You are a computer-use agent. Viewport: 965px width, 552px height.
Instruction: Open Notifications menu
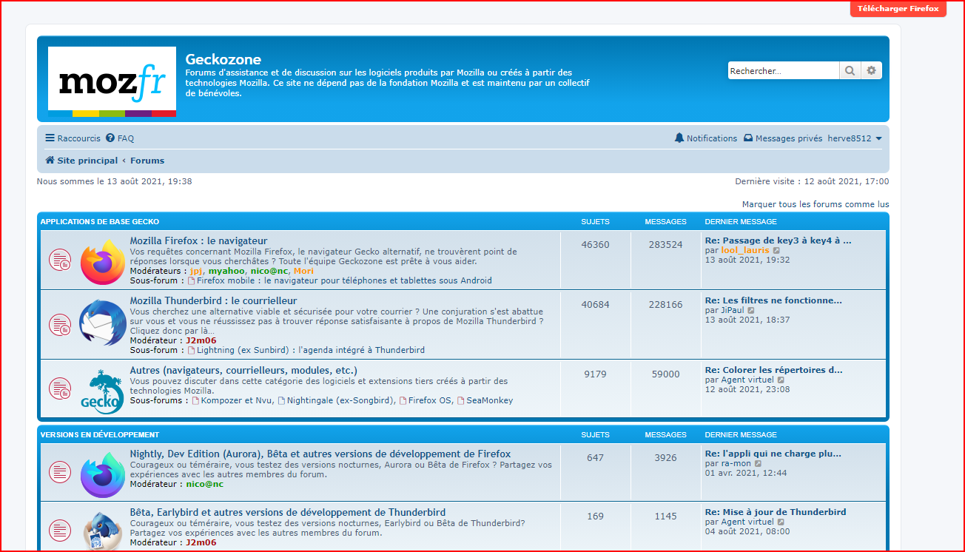tap(706, 138)
